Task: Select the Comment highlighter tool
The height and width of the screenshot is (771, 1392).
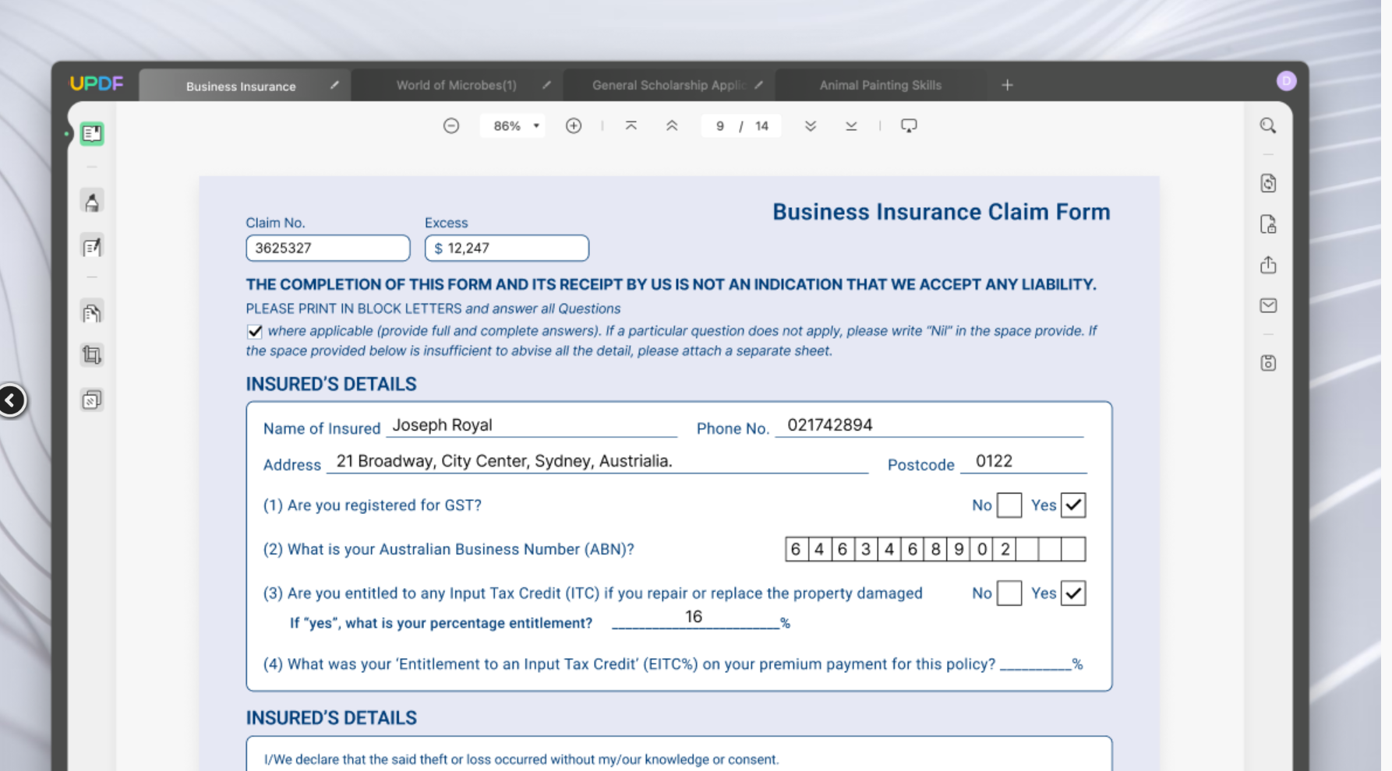Action: 92,202
